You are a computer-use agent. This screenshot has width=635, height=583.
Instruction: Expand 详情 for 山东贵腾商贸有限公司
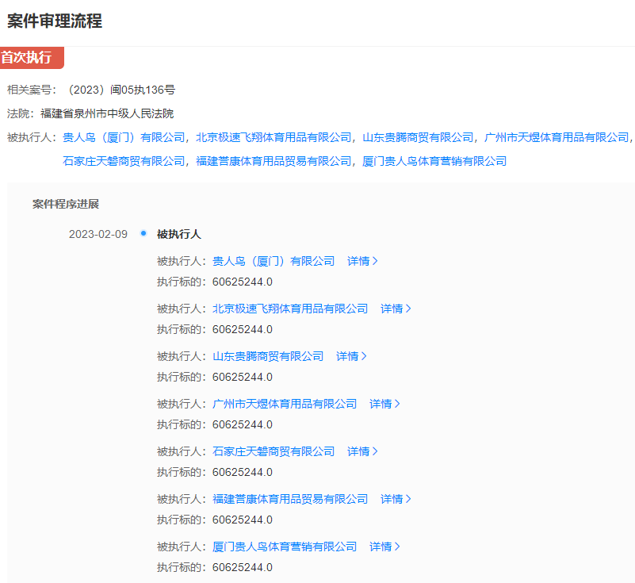(x=351, y=356)
